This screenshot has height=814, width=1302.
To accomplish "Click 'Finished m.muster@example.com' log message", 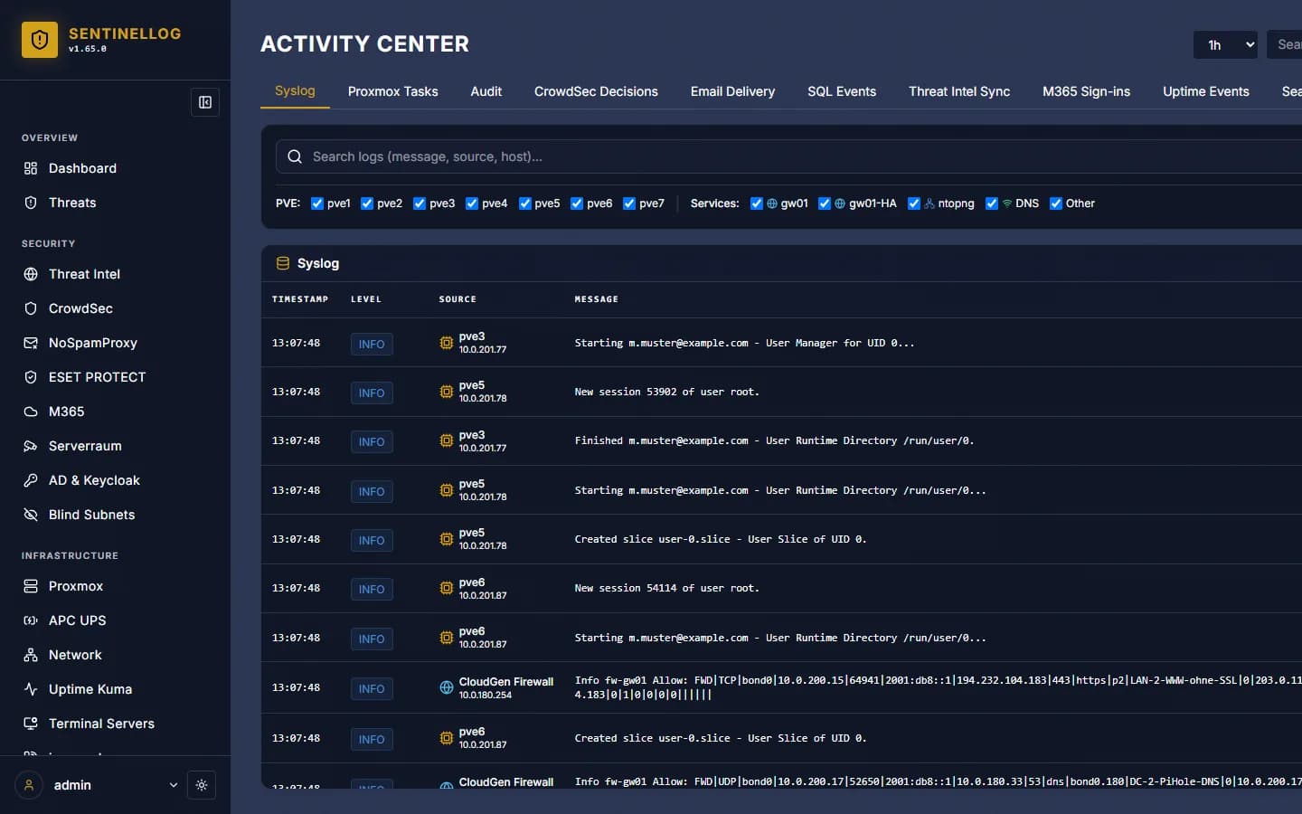I will [774, 440].
